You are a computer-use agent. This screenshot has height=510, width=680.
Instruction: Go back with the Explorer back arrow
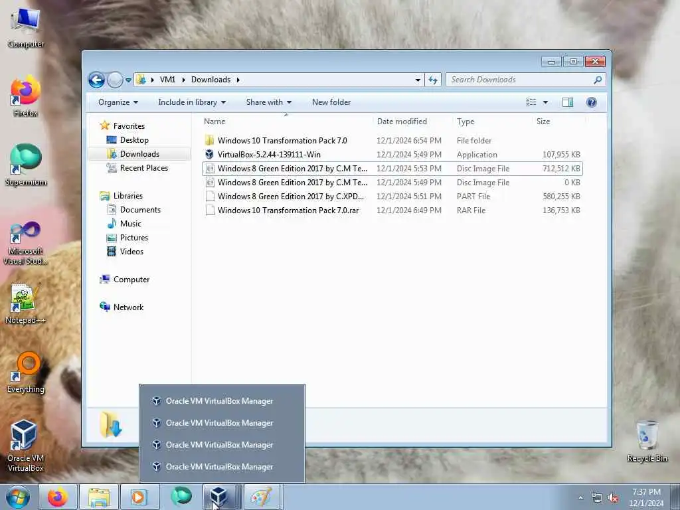tap(97, 80)
